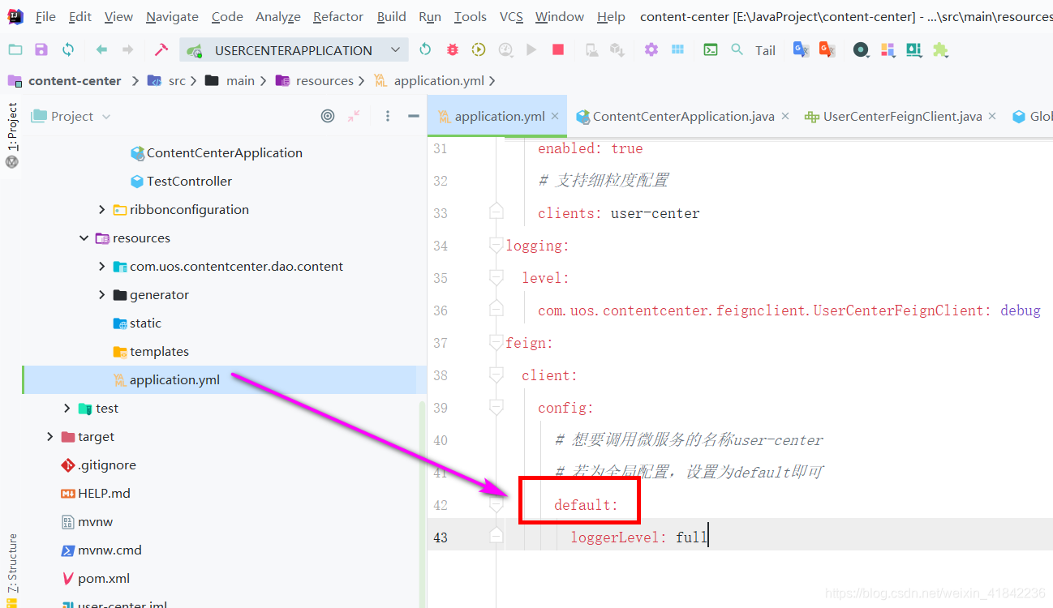Collapse all with the pink arrows icon
This screenshot has width=1053, height=608.
pos(354,116)
